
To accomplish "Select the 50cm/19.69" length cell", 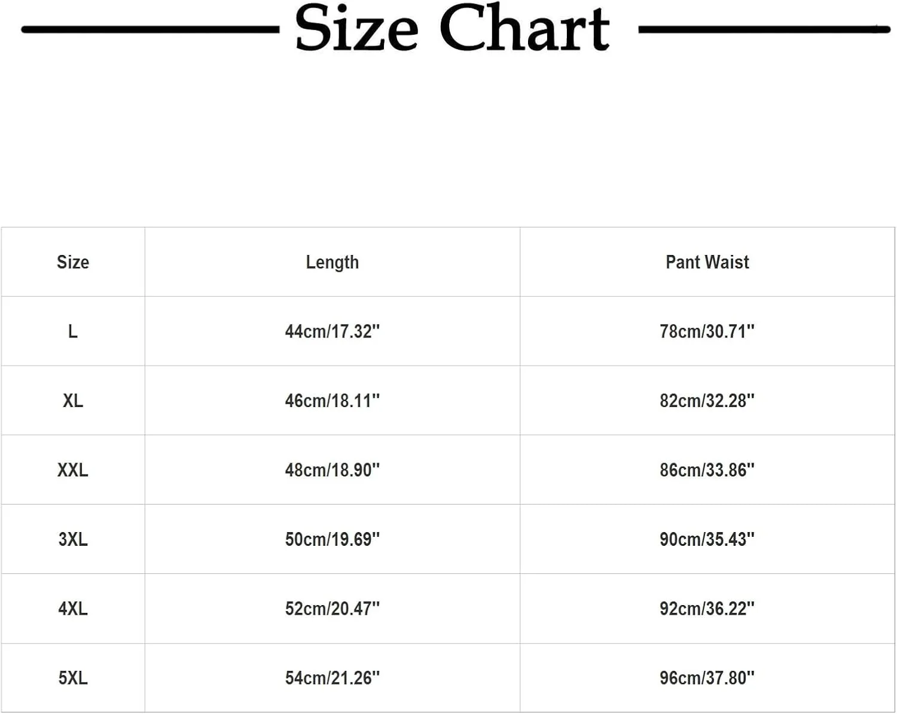I will tap(332, 539).
